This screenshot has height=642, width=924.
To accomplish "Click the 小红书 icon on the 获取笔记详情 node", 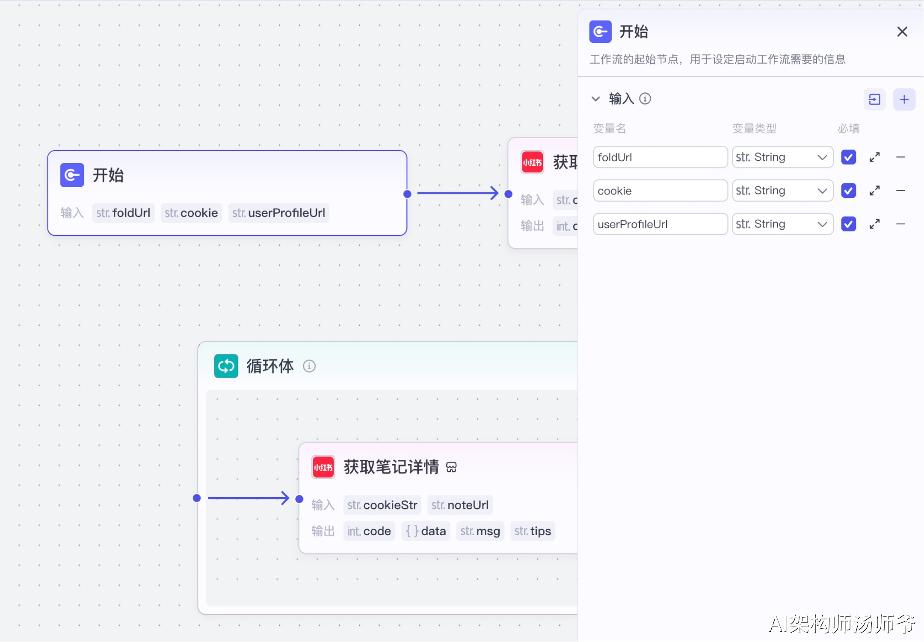I will 323,467.
